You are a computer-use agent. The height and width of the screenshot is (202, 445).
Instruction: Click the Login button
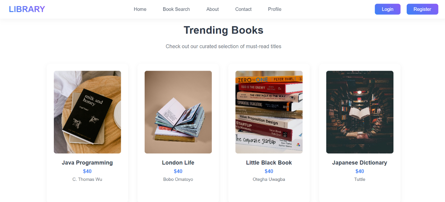pyautogui.click(x=387, y=9)
